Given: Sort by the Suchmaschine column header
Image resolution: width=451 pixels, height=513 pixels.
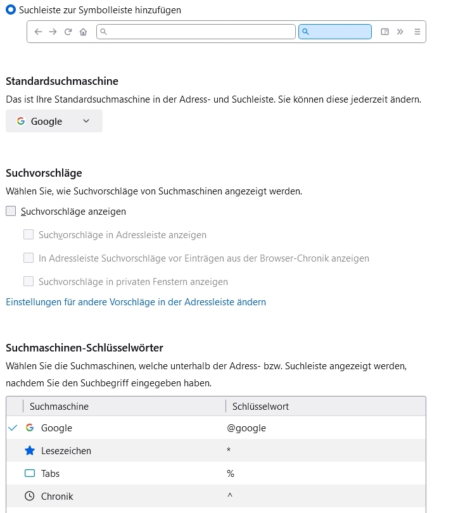Looking at the screenshot, I should click(59, 407).
